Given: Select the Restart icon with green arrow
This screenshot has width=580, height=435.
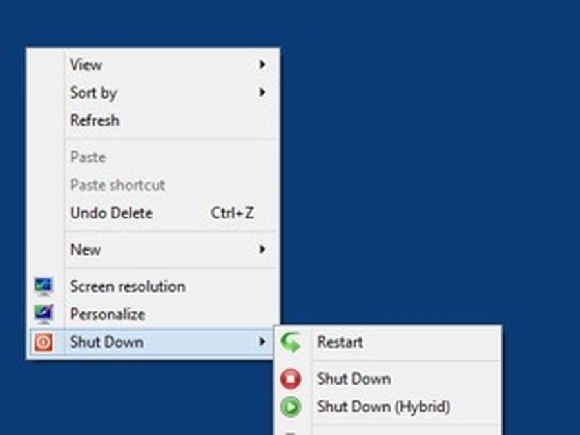Looking at the screenshot, I should 292,342.
